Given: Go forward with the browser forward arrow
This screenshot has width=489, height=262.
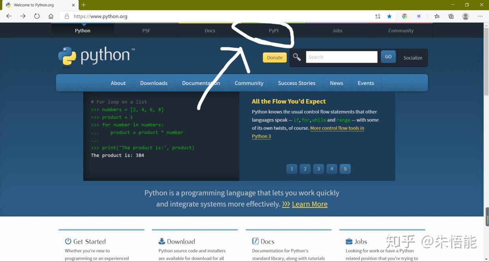Looking at the screenshot, I should 23,16.
